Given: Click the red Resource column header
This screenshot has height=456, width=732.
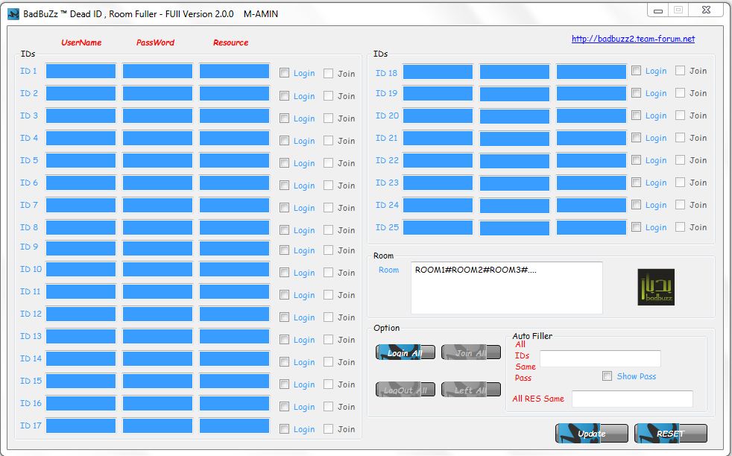Looking at the screenshot, I should tap(230, 42).
